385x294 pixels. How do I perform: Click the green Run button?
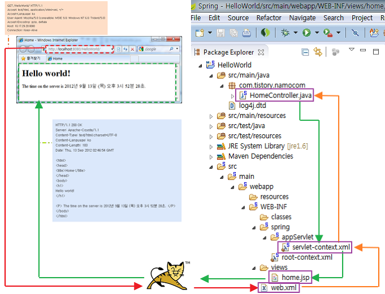306,33
